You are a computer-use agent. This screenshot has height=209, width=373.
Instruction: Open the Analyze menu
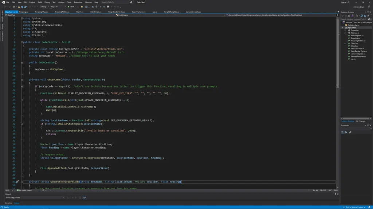click(61, 2)
